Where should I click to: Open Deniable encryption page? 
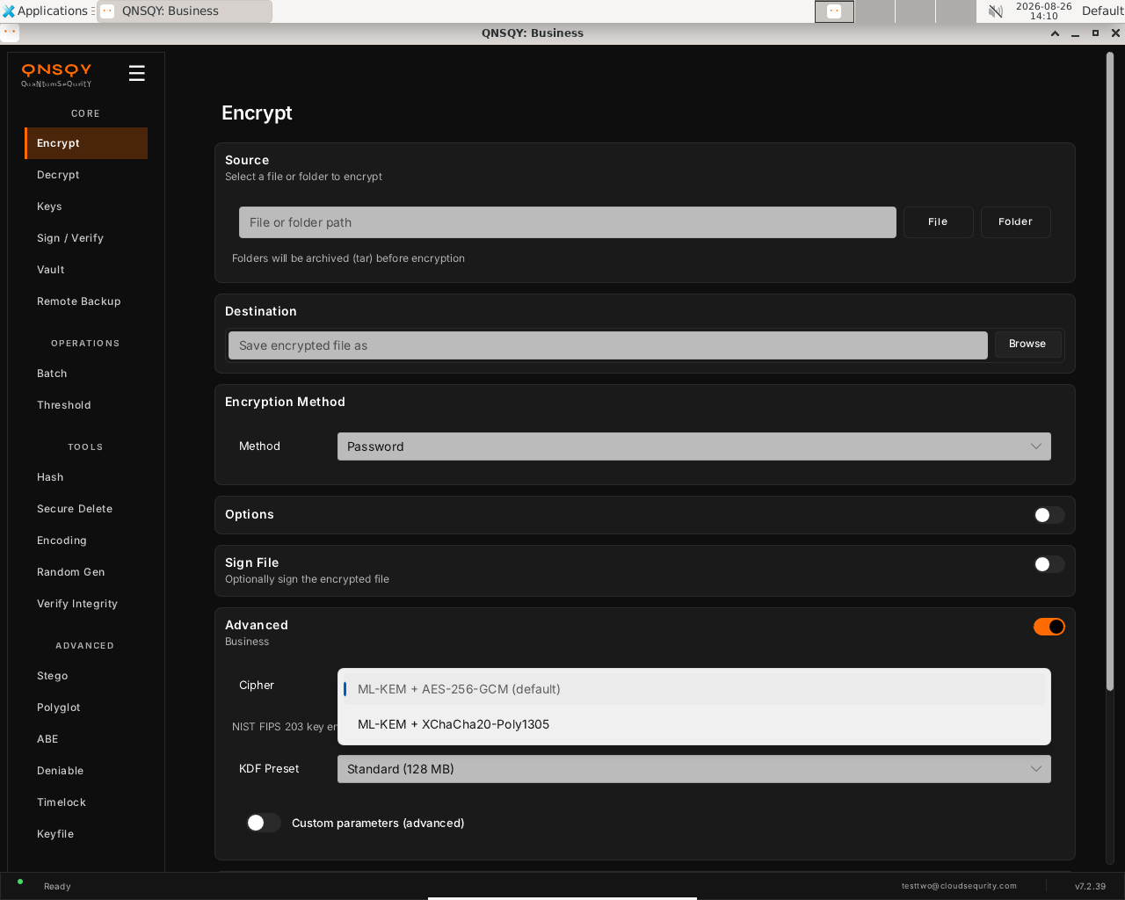[x=86, y=771]
